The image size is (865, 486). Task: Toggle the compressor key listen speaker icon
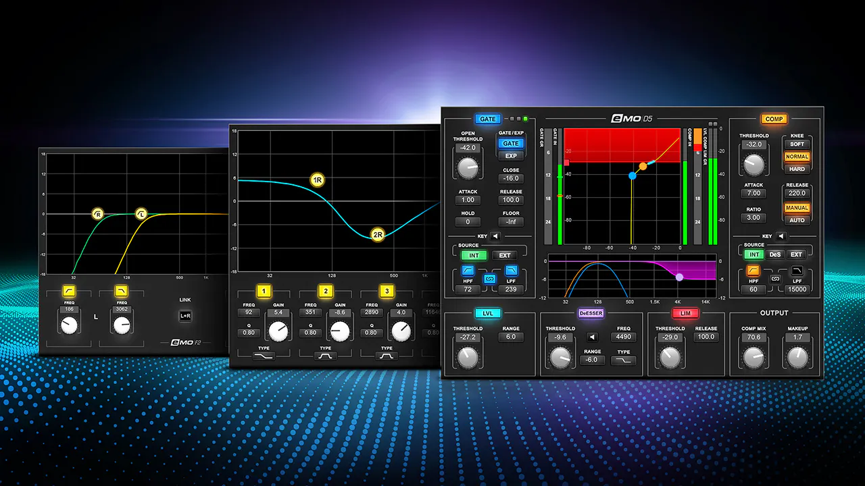tap(781, 236)
